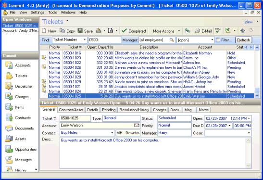Click the green export icon in toolbar
Viewport: 263px width, 180px height.
(x=227, y=31)
